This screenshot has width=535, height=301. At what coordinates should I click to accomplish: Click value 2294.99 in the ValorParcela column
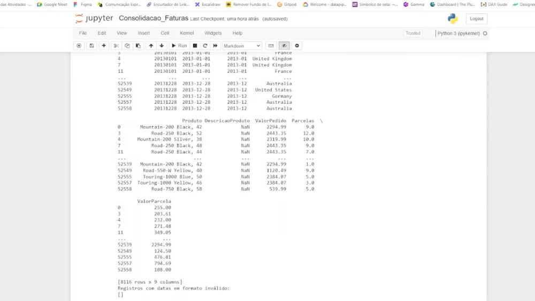click(x=161, y=245)
